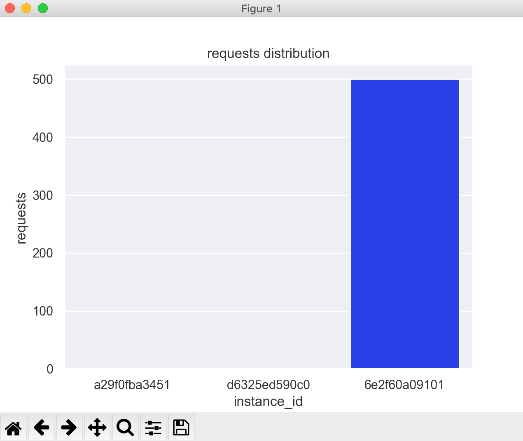Go forward to the next view arrow
The height and width of the screenshot is (441, 523).
click(69, 427)
